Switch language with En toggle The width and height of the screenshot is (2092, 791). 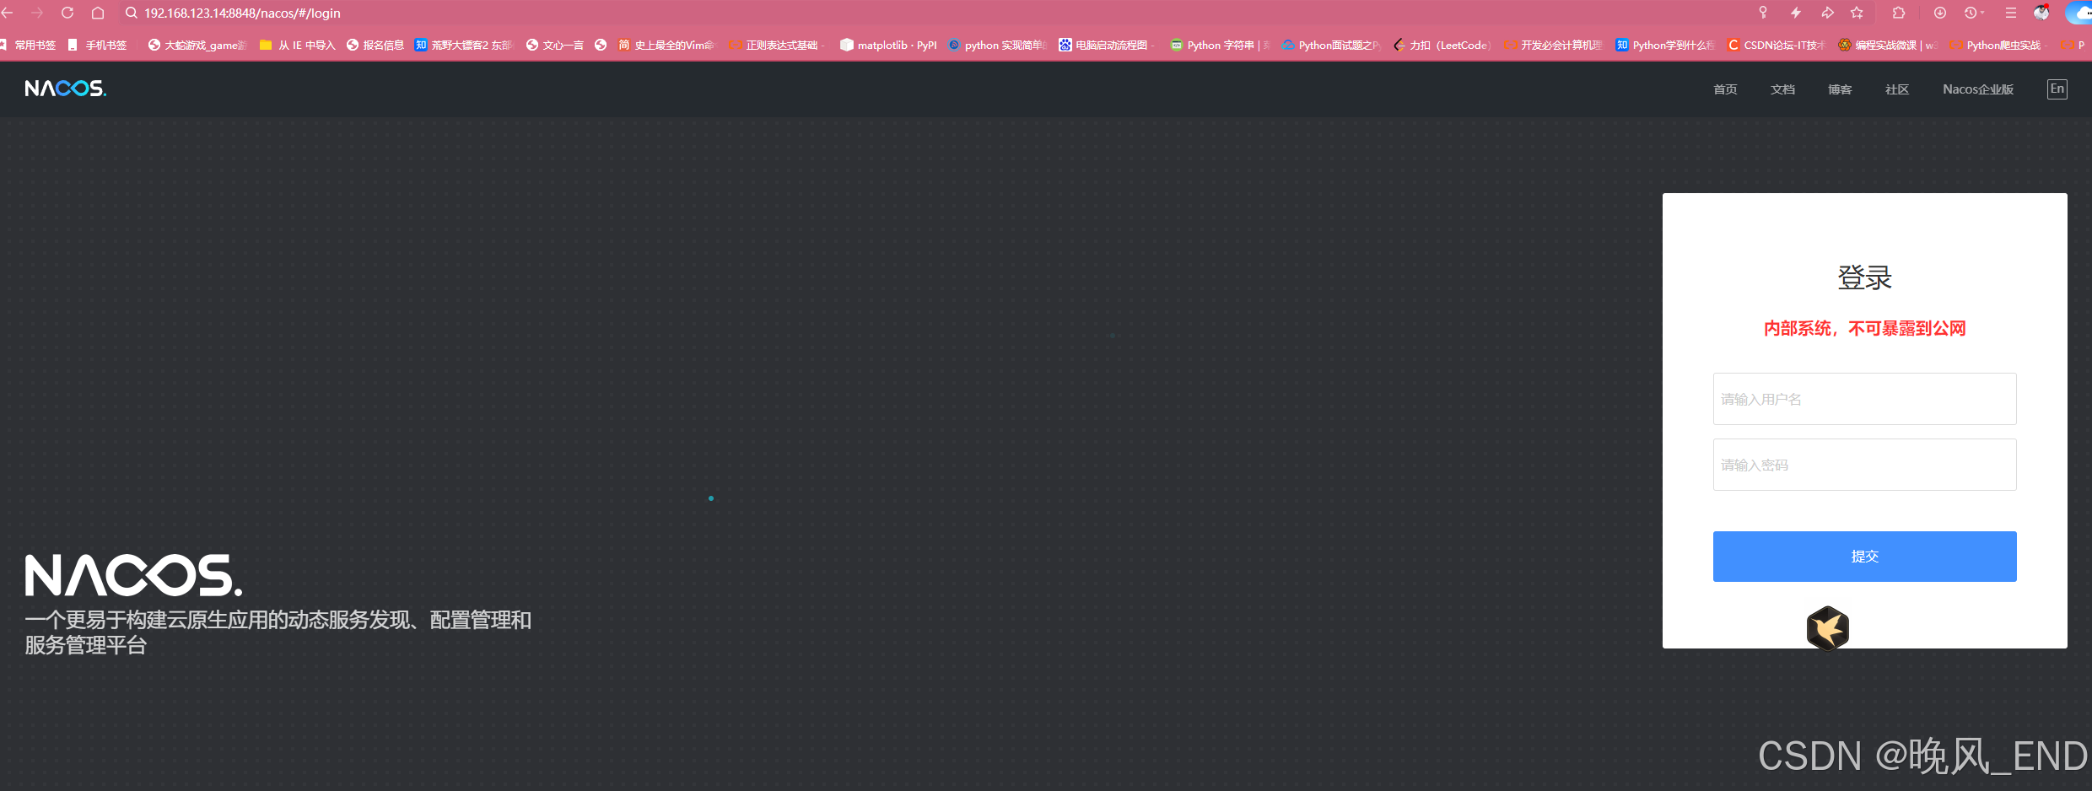2057,89
